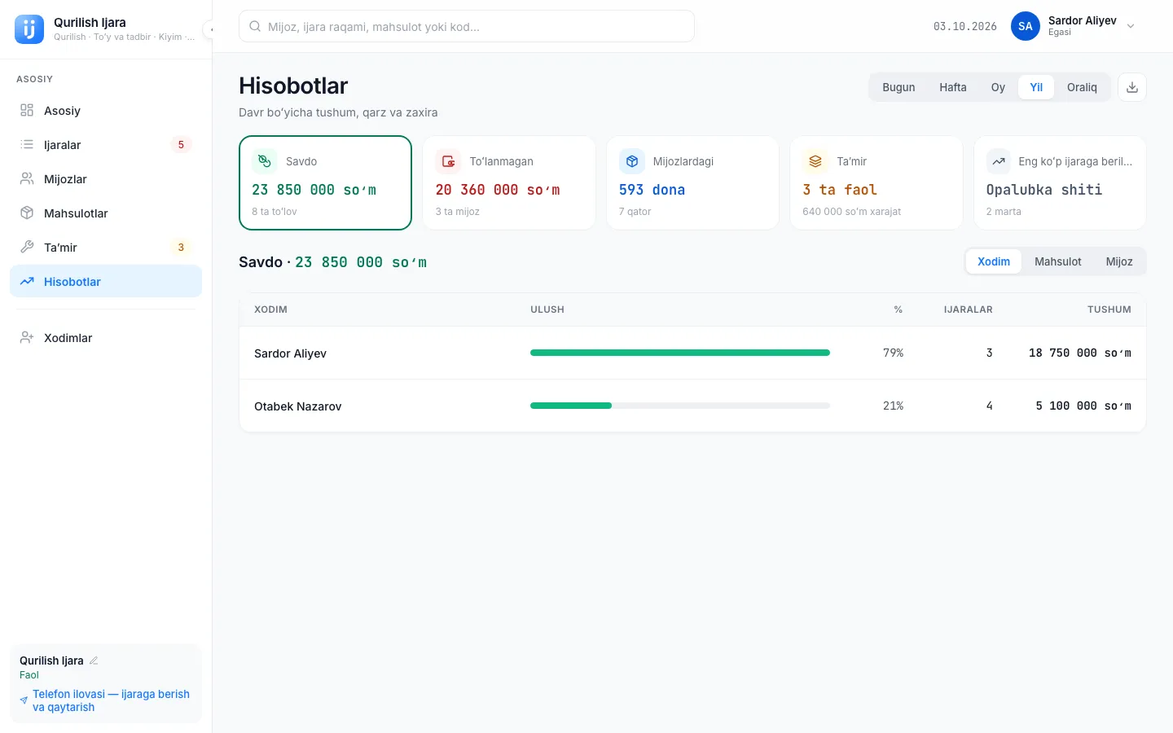1173x733 pixels.
Task: Open the Telefon ilovasi link
Action: point(106,700)
